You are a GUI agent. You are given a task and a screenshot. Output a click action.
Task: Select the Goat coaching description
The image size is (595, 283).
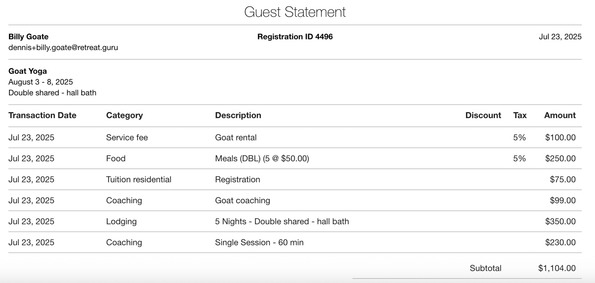(x=242, y=201)
